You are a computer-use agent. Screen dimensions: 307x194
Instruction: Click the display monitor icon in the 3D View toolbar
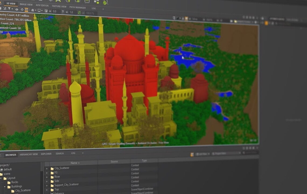[39, 11]
